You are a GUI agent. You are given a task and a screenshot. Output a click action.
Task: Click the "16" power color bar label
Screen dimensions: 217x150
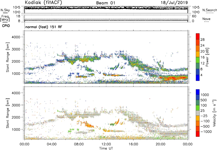[202, 57]
